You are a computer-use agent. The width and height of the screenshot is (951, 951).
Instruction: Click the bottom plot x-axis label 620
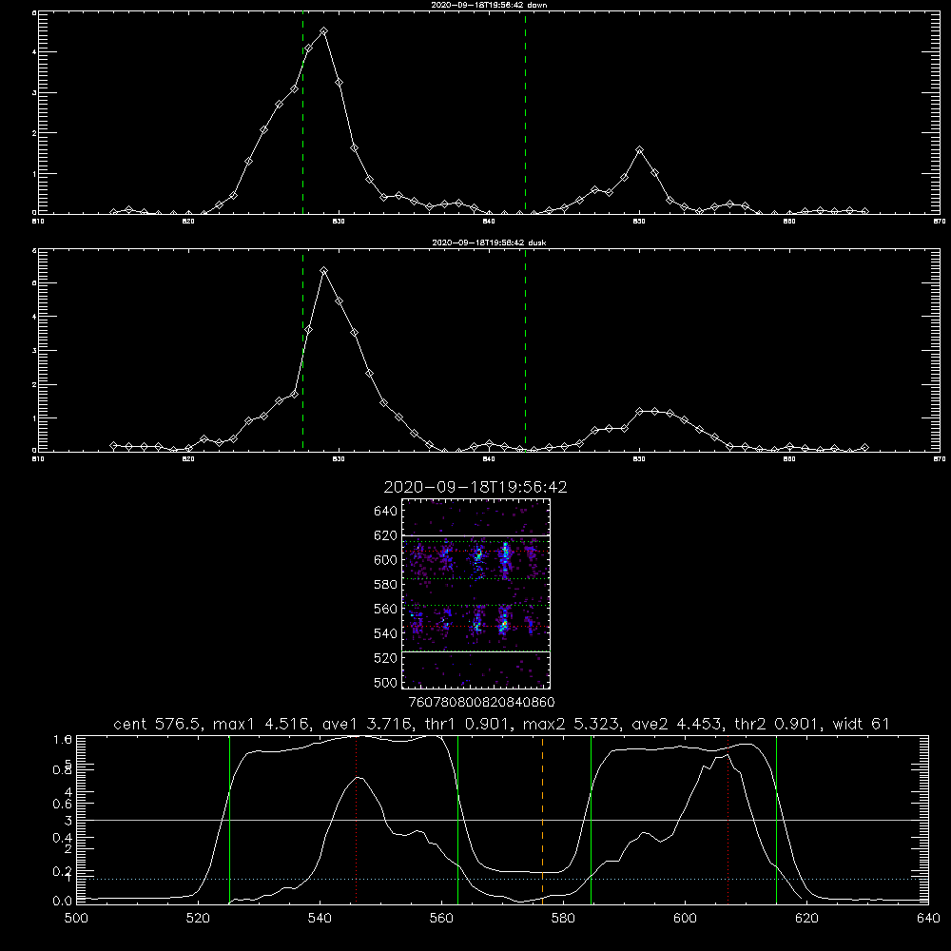coord(806,919)
